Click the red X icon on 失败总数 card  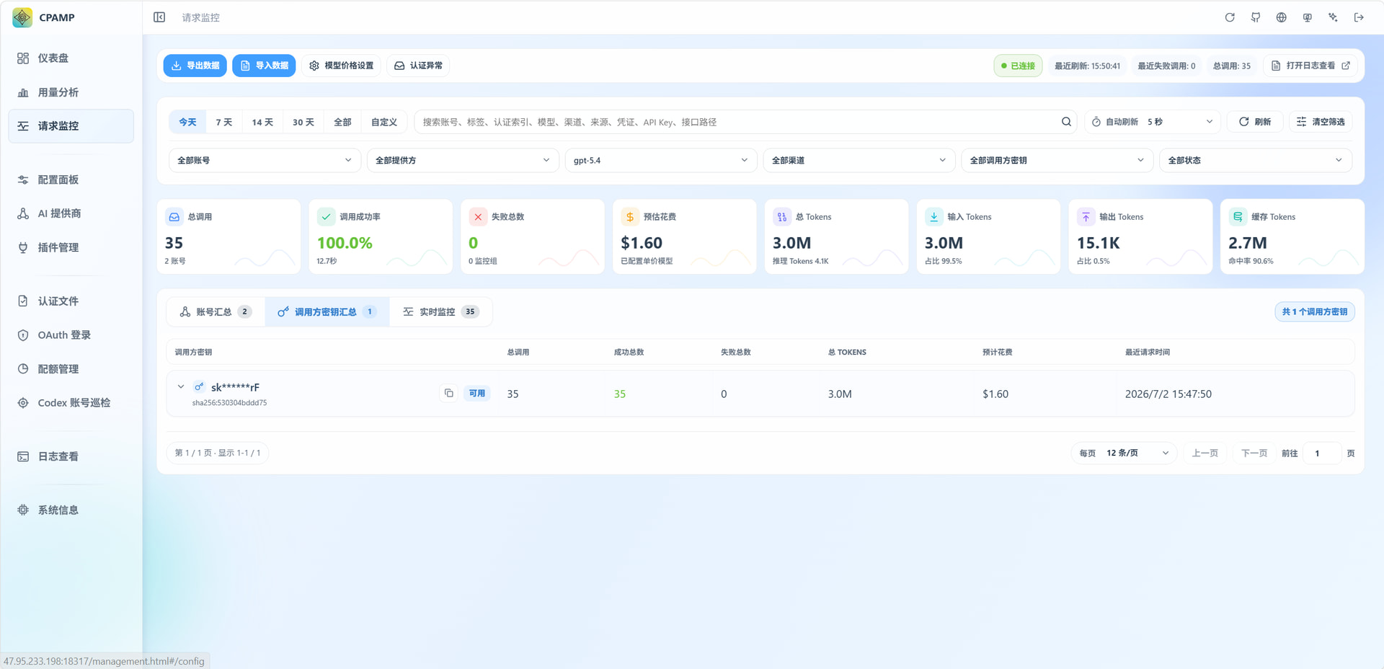click(478, 216)
